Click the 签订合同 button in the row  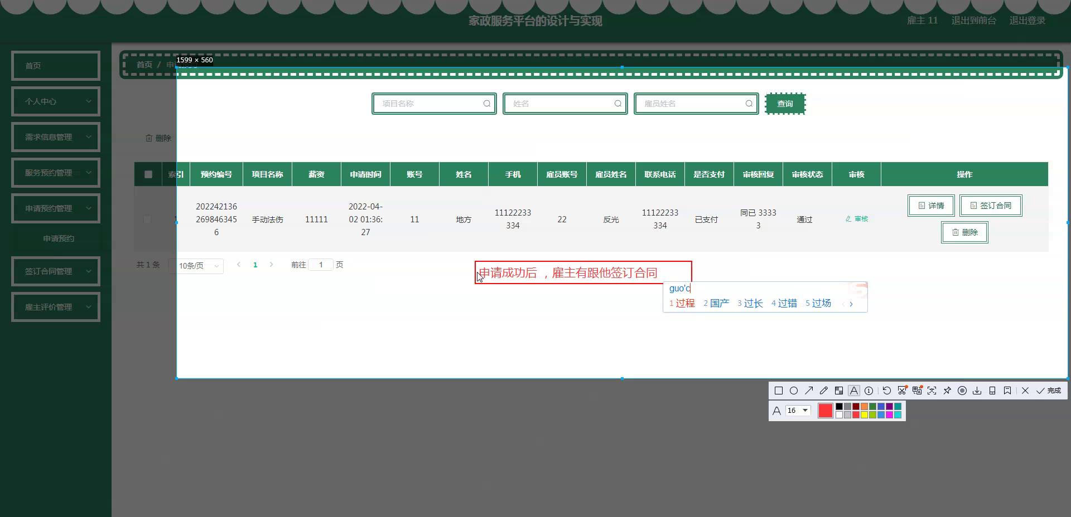coord(991,206)
